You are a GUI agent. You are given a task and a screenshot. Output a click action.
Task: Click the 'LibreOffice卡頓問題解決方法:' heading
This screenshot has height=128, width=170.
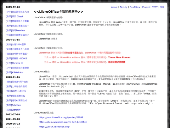click(48, 48)
